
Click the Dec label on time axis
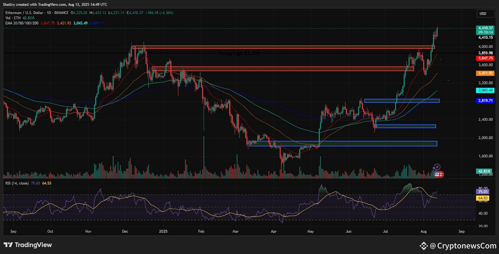[x=125, y=231]
